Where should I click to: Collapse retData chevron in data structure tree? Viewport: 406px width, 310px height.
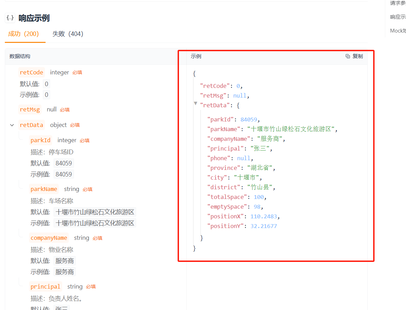click(x=12, y=125)
